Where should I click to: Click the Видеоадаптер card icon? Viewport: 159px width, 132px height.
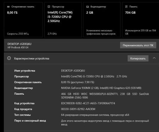click(88, 7)
